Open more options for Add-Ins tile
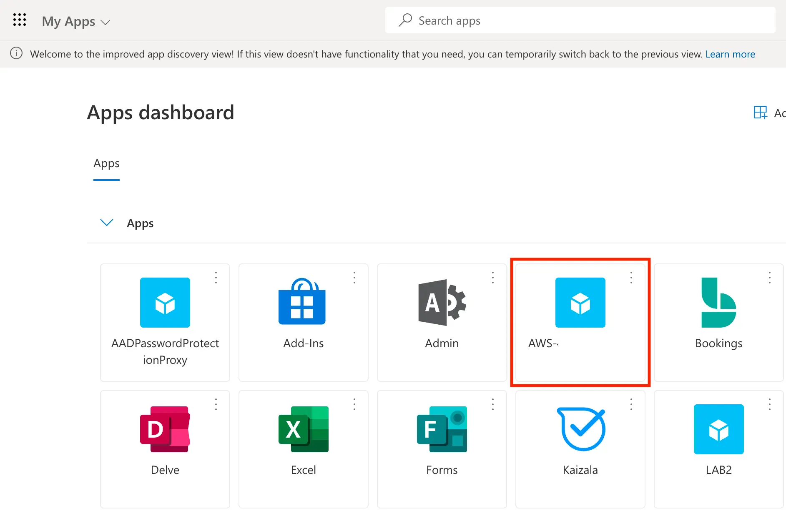 pos(354,278)
